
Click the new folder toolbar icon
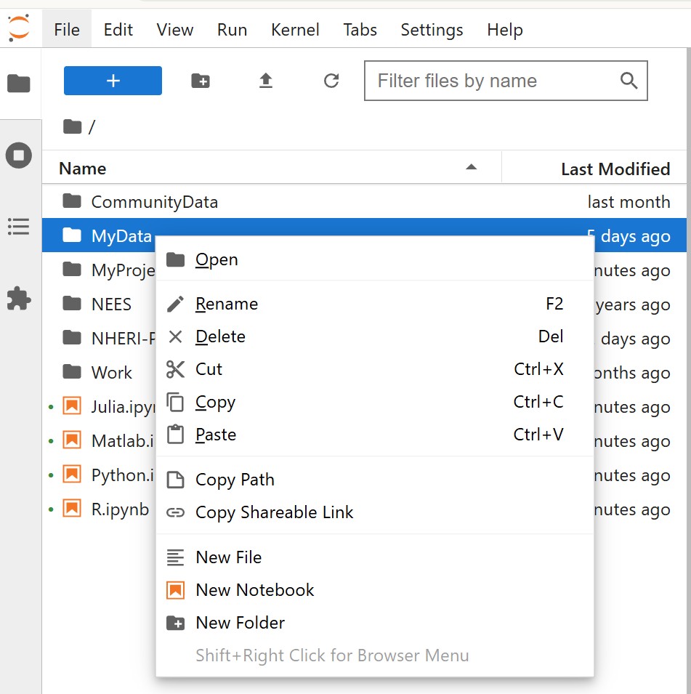coord(201,81)
